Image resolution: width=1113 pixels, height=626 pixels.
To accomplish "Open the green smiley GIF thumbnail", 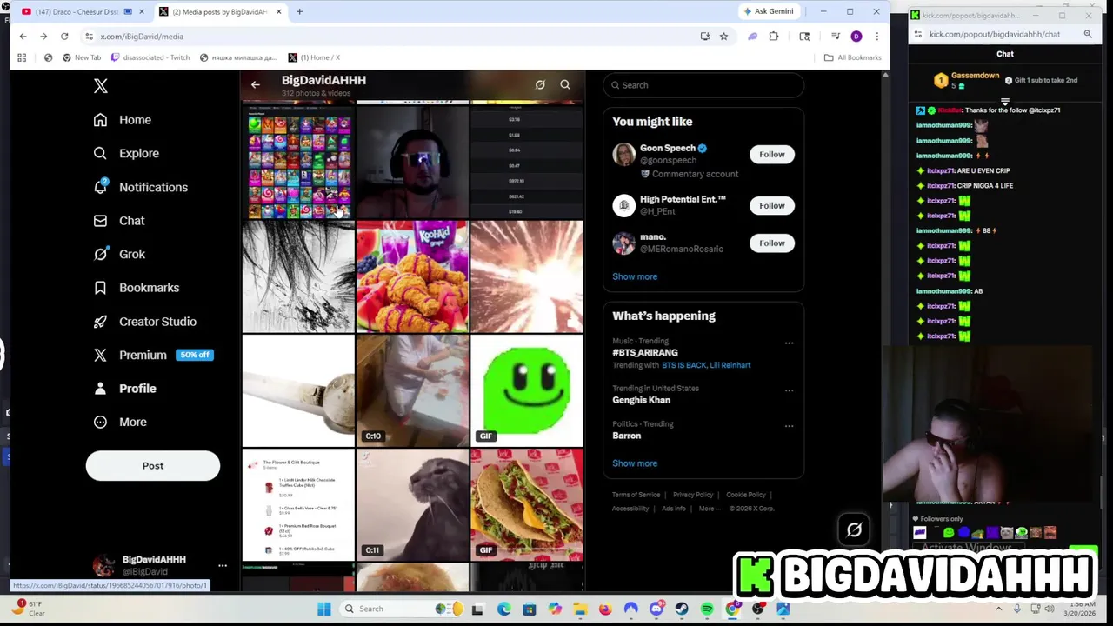I will [527, 391].
